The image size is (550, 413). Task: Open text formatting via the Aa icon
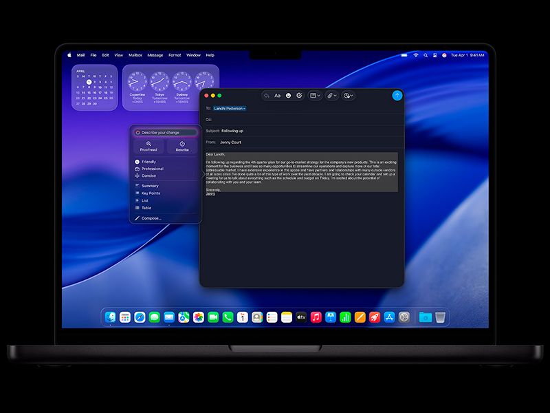click(x=277, y=96)
